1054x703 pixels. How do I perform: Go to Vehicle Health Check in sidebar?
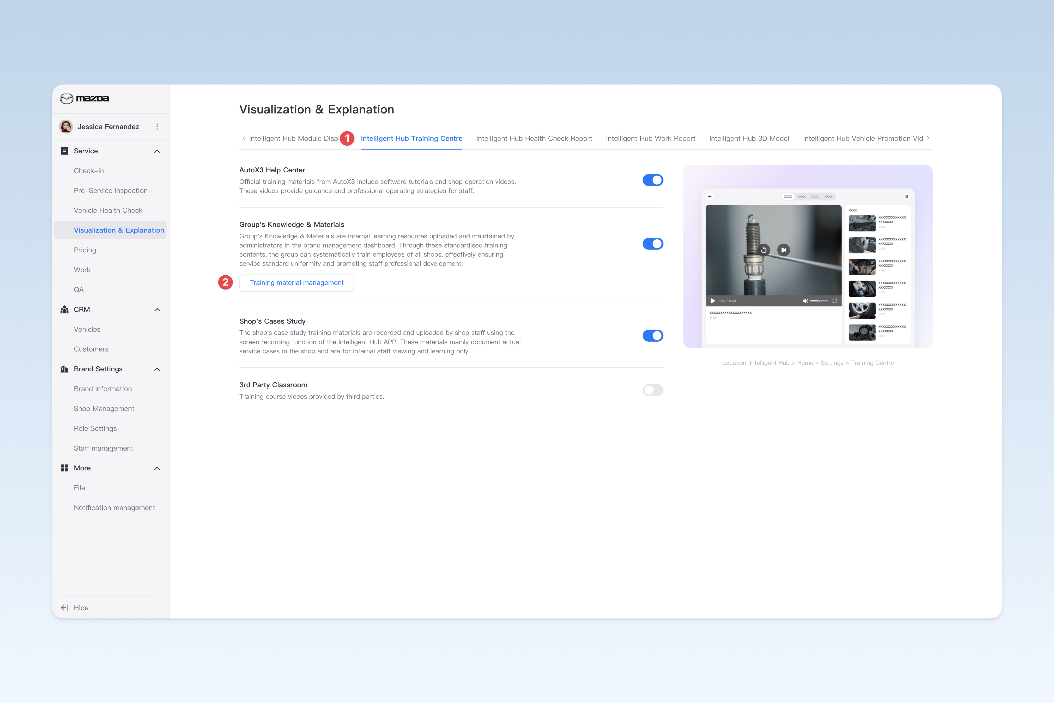click(x=108, y=210)
